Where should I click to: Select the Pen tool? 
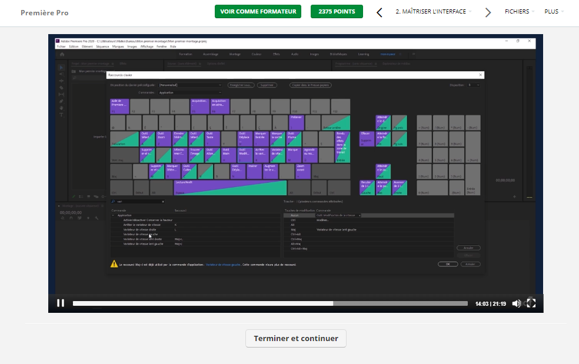pyautogui.click(x=61, y=101)
